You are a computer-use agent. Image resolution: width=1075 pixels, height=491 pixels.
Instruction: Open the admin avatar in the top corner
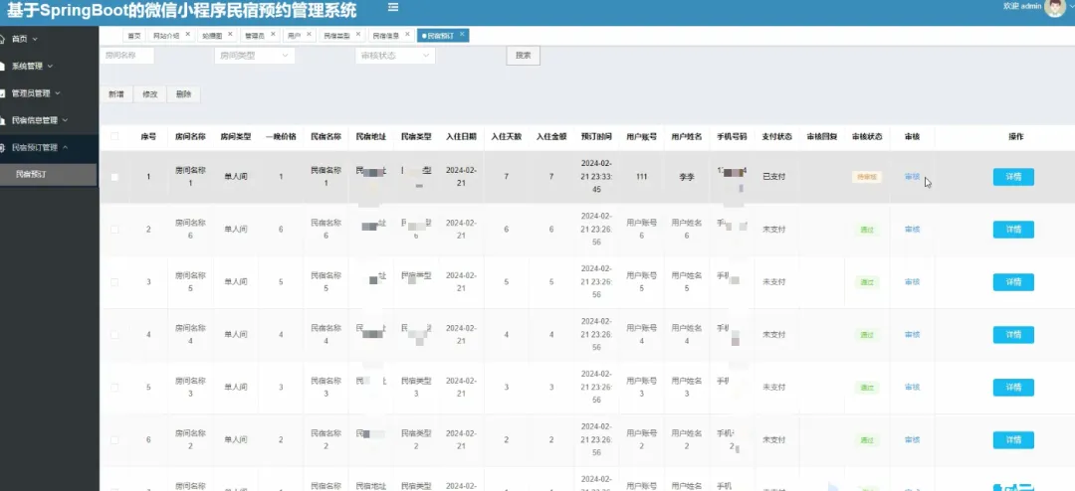tap(1054, 7)
